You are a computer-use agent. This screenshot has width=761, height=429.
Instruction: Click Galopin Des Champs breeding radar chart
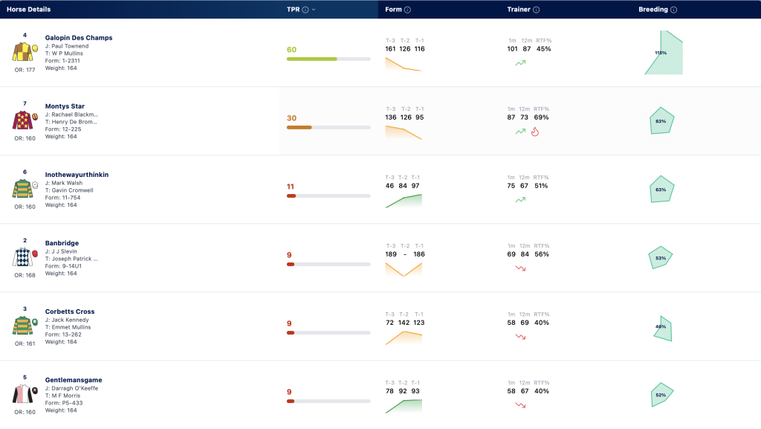click(664, 52)
